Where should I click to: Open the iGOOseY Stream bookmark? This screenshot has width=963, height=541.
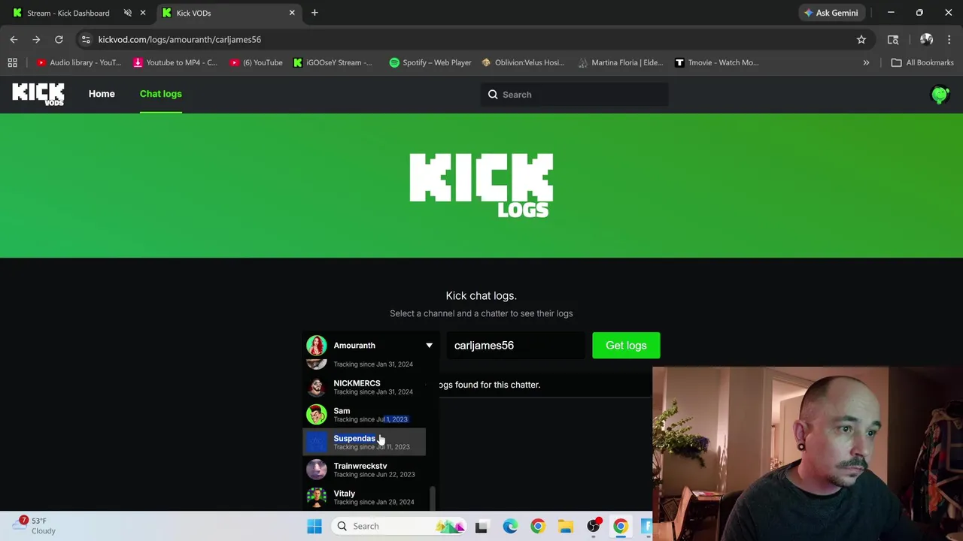[333, 62]
